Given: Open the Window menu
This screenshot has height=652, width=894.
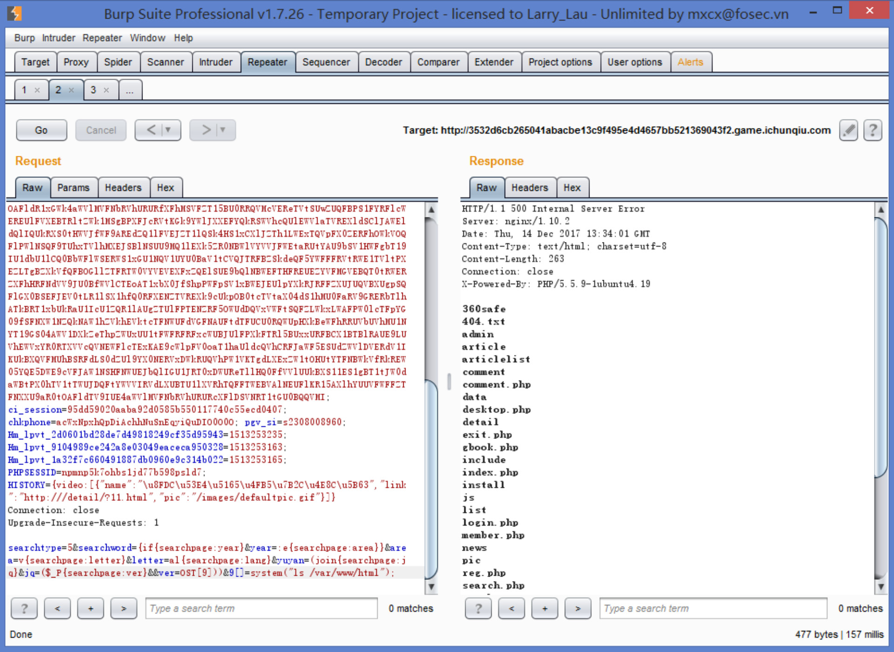Looking at the screenshot, I should [x=148, y=38].
